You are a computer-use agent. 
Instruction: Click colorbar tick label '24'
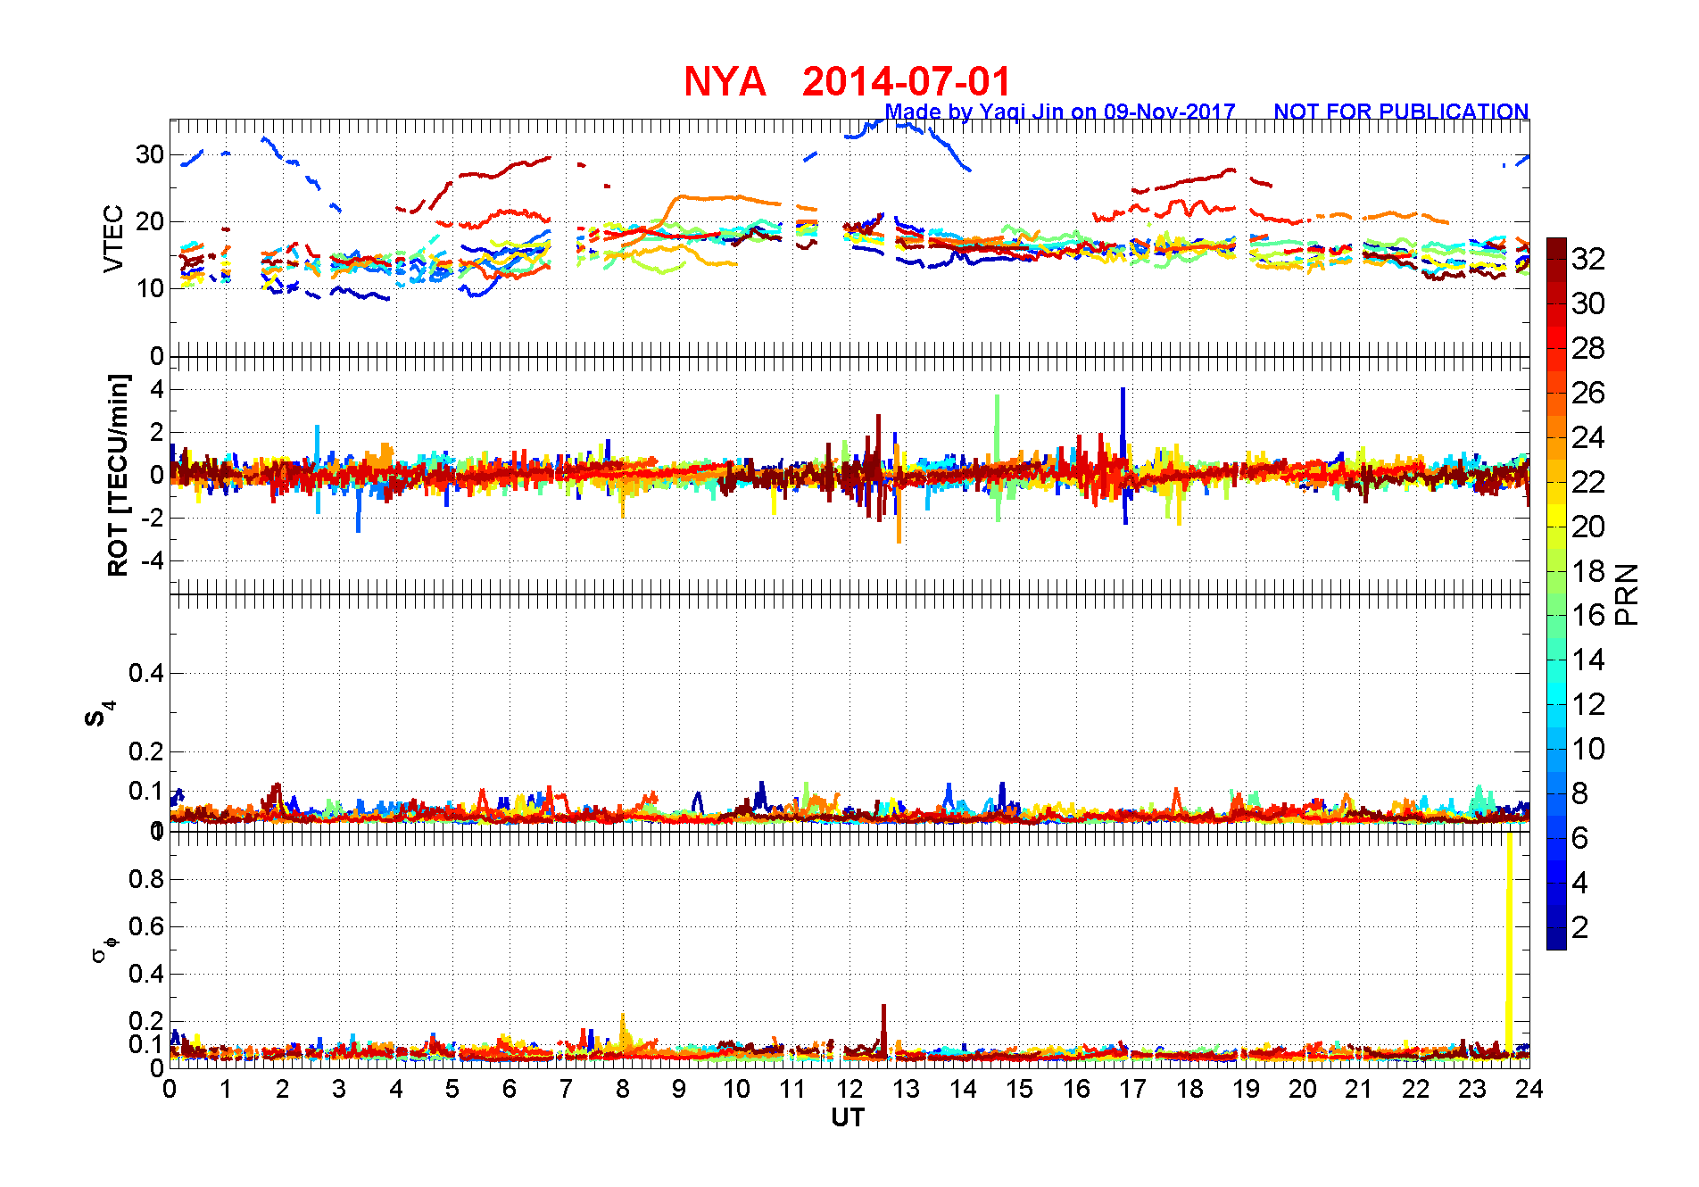pyautogui.click(x=1588, y=437)
